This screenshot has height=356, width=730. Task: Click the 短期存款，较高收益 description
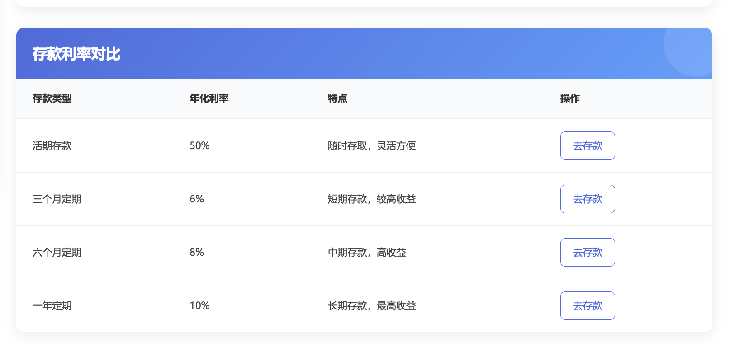coord(371,199)
